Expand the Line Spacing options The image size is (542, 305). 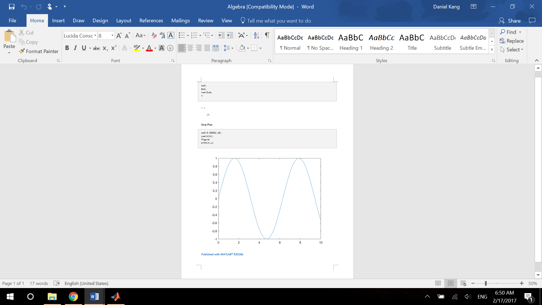232,48
